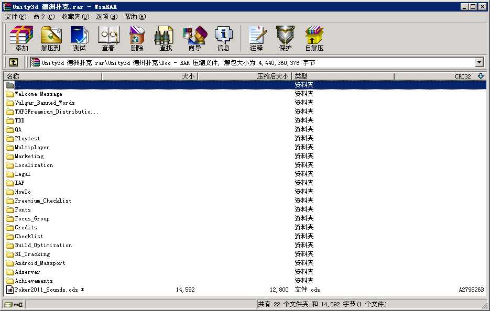490x311 pixels.
Task: Select the Marketing folder
Action: [29, 156]
